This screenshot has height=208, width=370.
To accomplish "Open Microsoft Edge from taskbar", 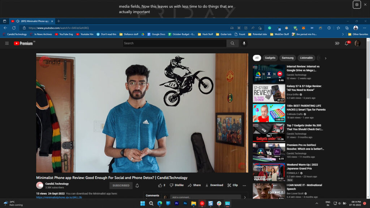I will point(160,203).
